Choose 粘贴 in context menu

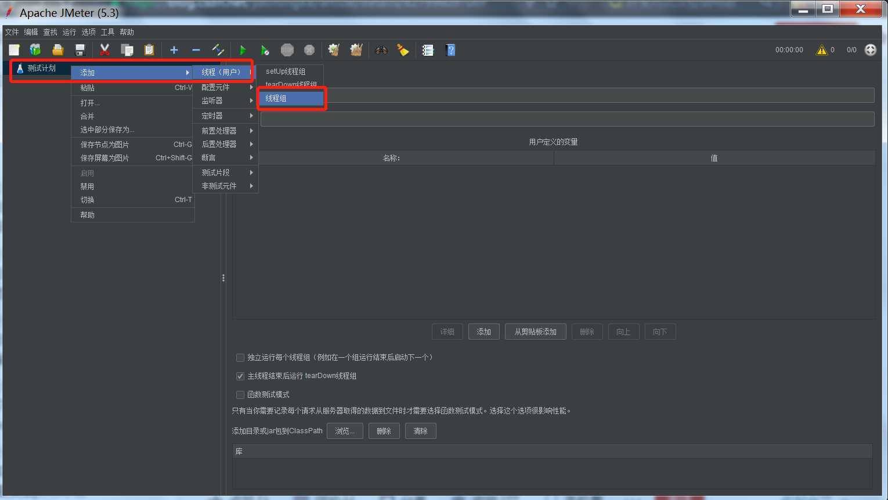click(x=133, y=88)
